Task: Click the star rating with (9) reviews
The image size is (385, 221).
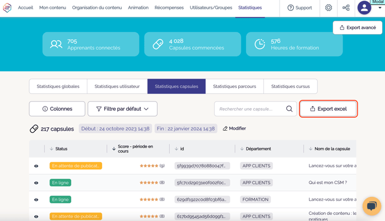Action: point(152,165)
